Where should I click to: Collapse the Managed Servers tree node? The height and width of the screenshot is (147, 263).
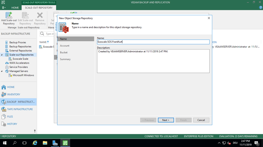2,71
